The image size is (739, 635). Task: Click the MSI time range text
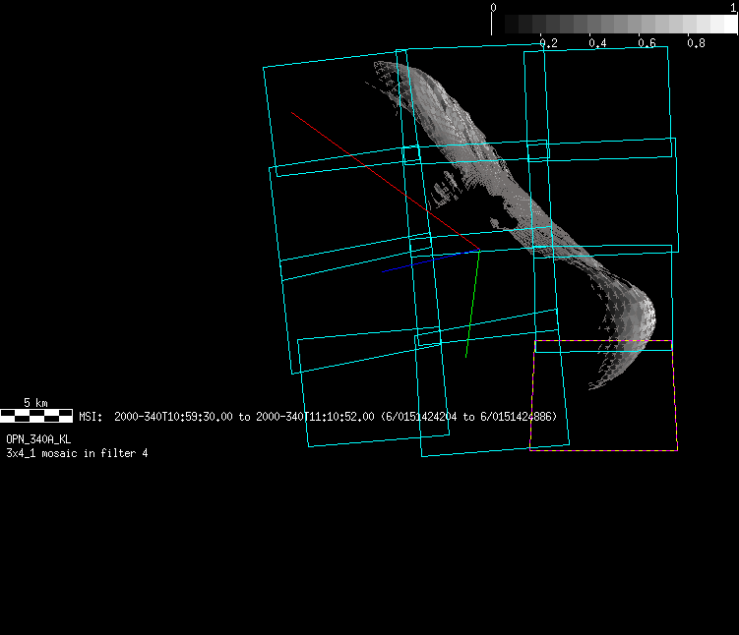[318, 417]
